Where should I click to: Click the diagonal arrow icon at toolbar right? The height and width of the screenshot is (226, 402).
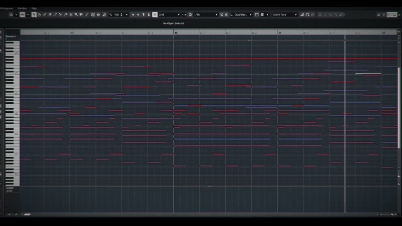click(379, 15)
